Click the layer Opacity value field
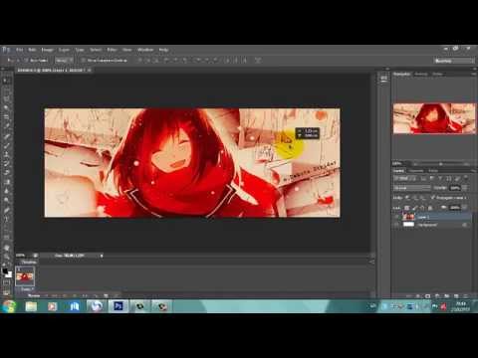Viewport: 478px width, 358px height. 454,188
